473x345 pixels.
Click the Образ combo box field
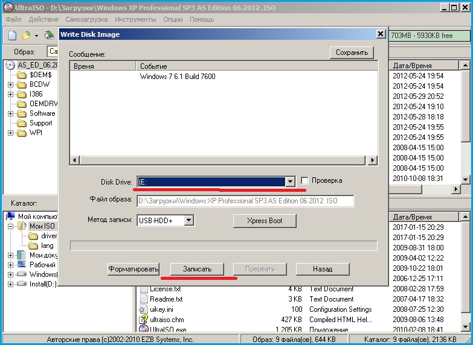click(53, 51)
